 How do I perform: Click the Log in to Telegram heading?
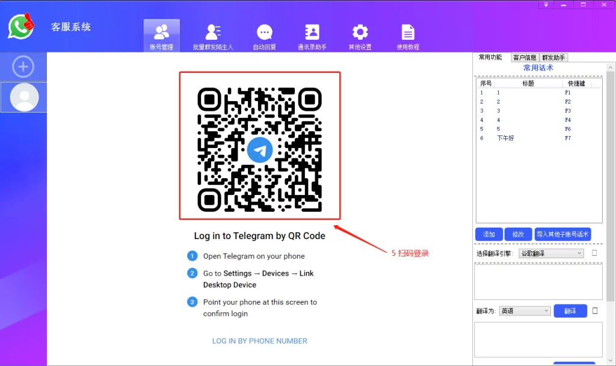click(260, 236)
